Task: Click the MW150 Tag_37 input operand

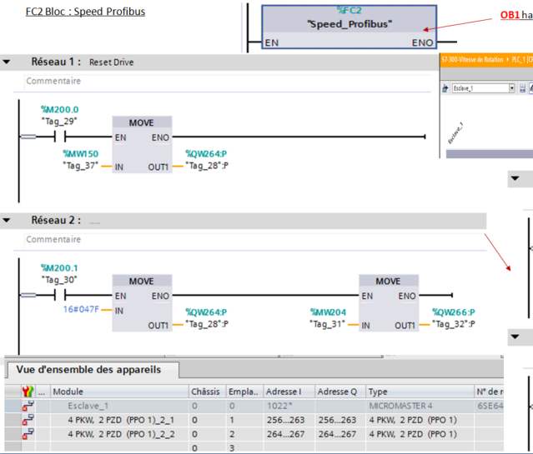Action: pos(80,160)
